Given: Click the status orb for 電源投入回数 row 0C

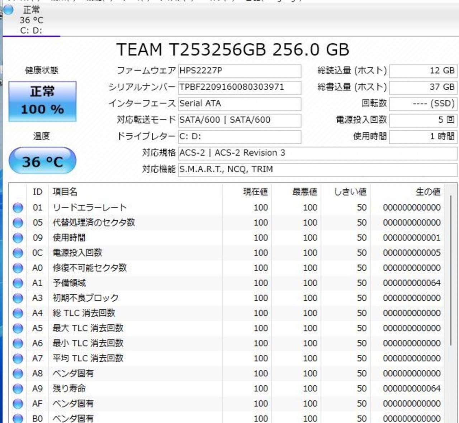Looking at the screenshot, I should [x=18, y=253].
